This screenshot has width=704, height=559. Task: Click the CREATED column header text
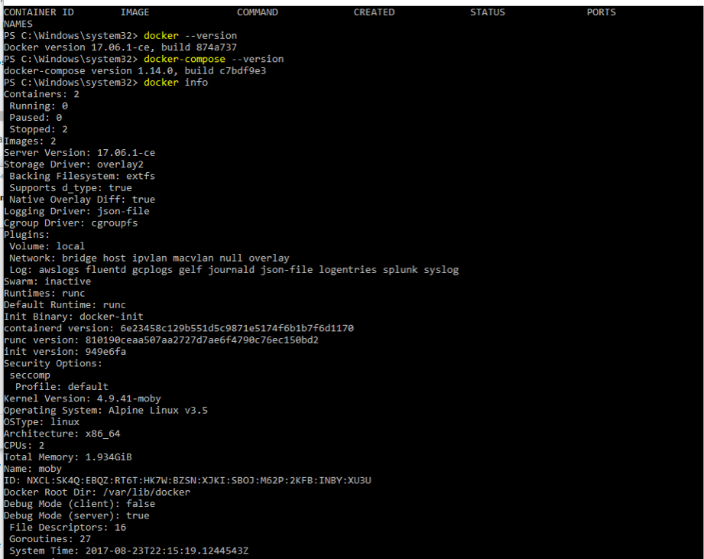coord(374,12)
